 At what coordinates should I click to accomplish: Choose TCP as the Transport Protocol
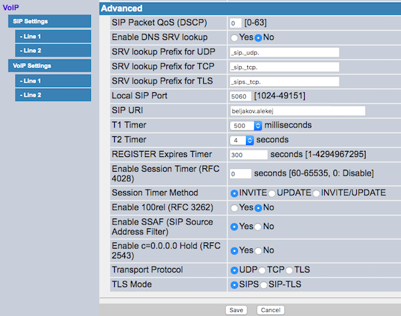262,270
